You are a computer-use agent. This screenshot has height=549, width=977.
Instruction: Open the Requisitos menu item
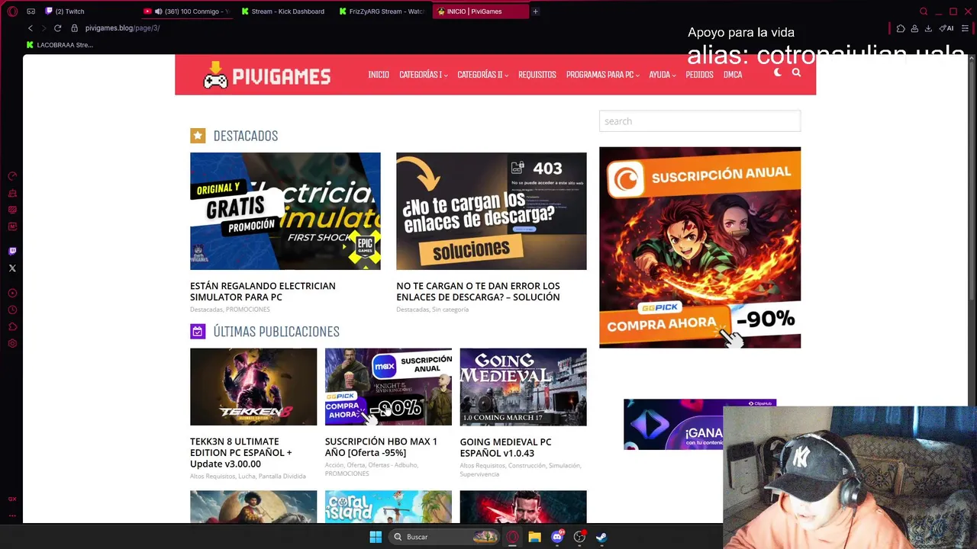pyautogui.click(x=537, y=75)
